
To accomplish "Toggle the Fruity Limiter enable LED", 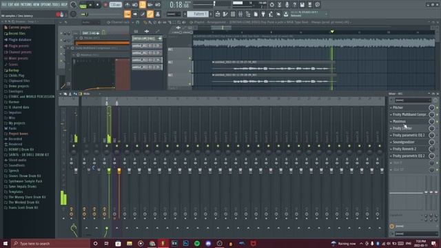I will [x=438, y=129].
